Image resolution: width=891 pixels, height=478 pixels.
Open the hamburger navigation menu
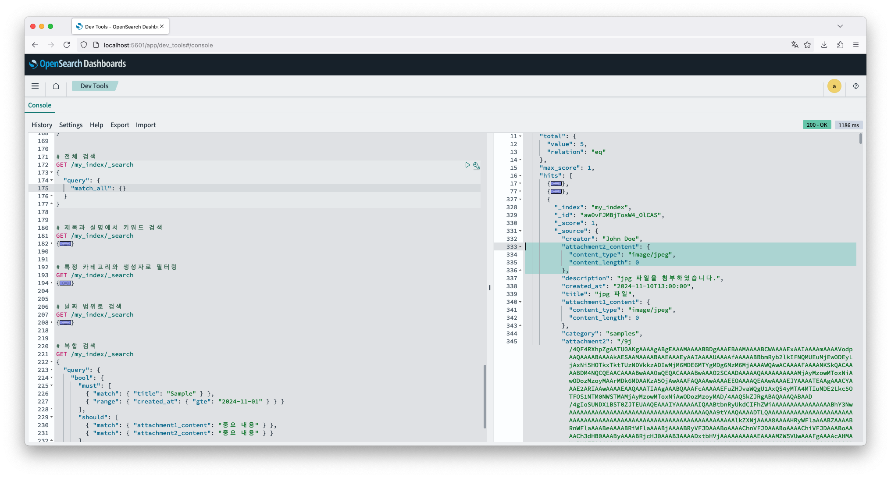coord(35,86)
